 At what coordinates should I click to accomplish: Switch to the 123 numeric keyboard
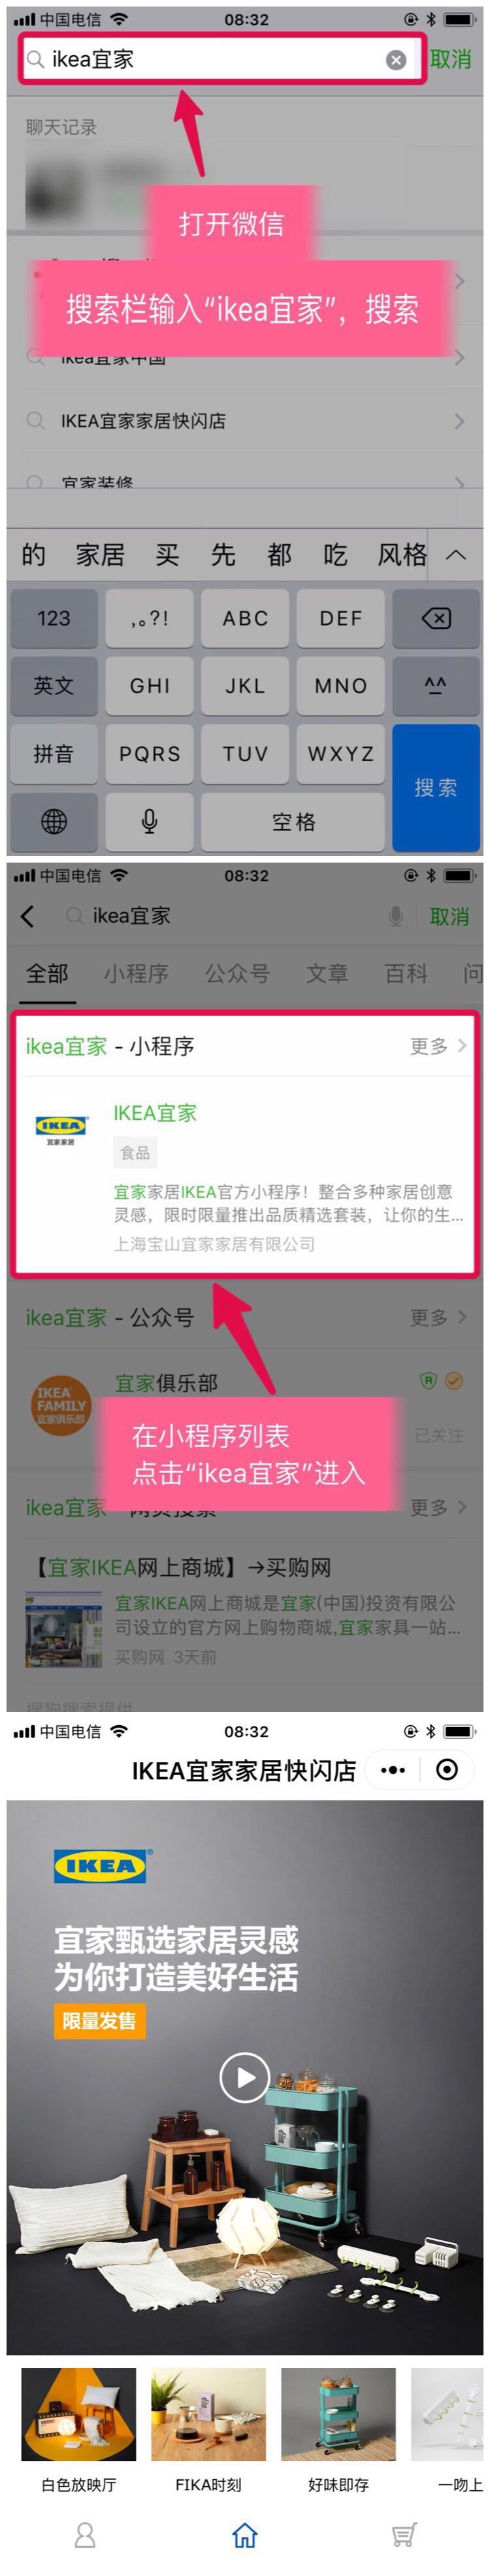click(x=54, y=618)
